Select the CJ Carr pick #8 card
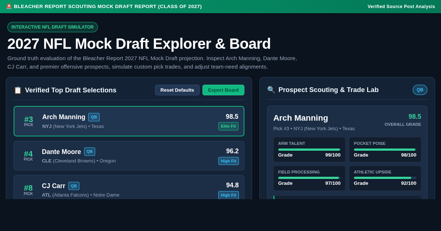This screenshot has width=441, height=231. (129, 187)
